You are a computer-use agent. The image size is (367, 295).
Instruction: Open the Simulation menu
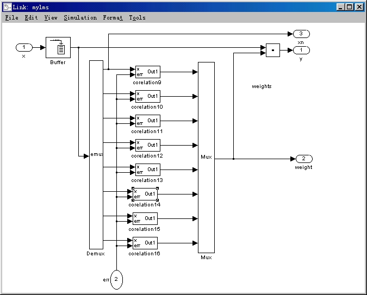click(80, 17)
